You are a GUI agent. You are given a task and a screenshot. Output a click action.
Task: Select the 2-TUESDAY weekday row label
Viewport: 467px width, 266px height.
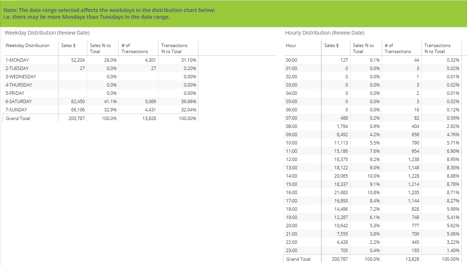point(17,68)
